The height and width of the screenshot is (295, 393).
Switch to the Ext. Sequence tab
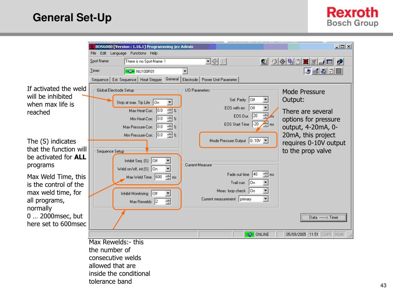click(124, 80)
